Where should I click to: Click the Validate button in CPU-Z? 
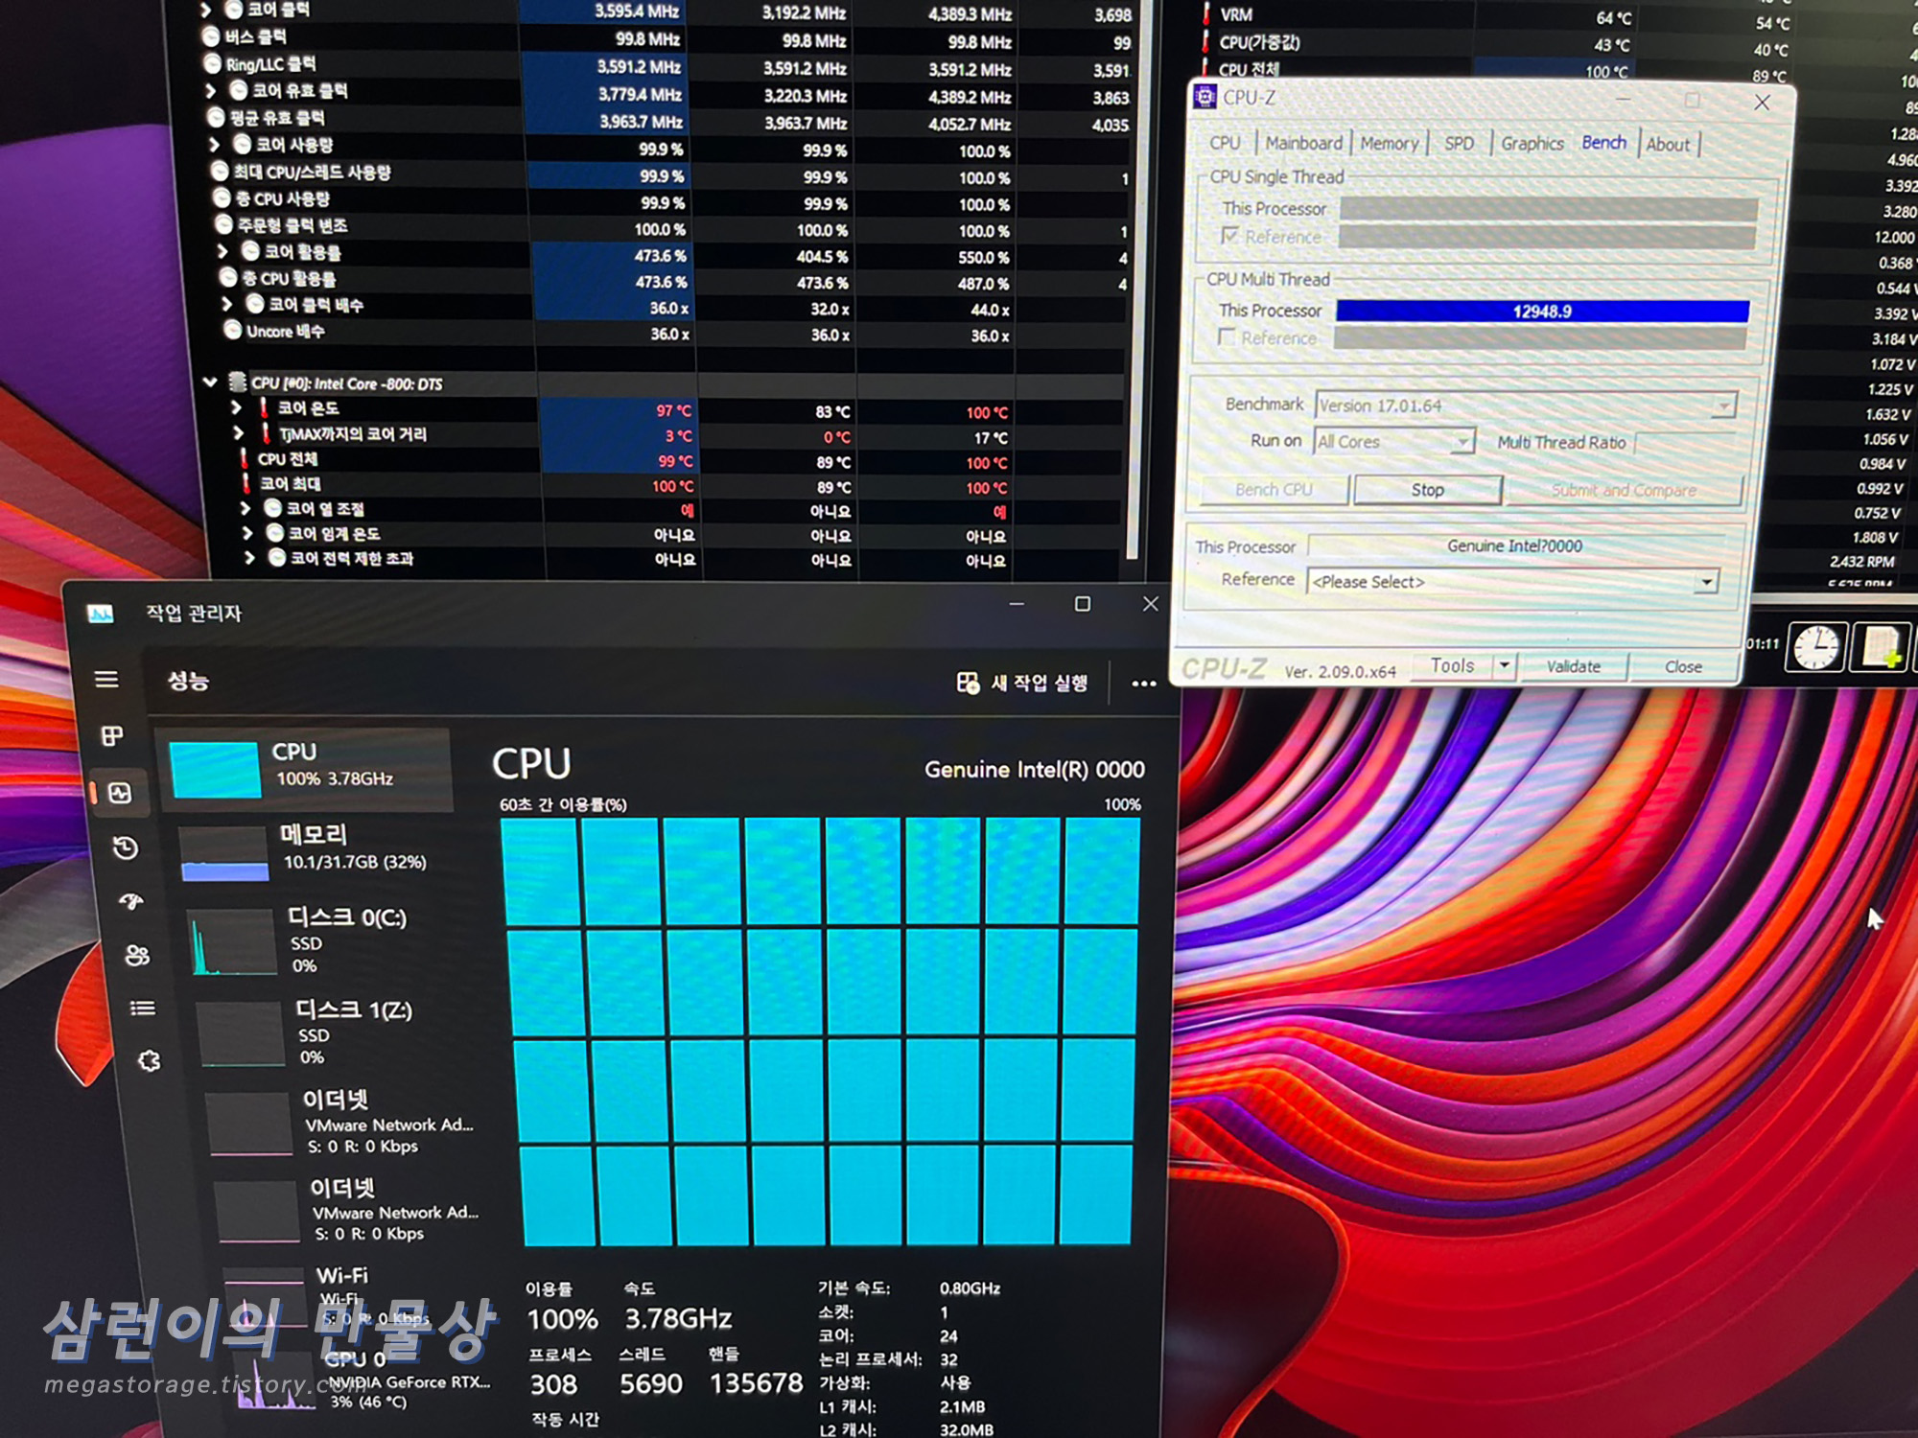coord(1573,666)
